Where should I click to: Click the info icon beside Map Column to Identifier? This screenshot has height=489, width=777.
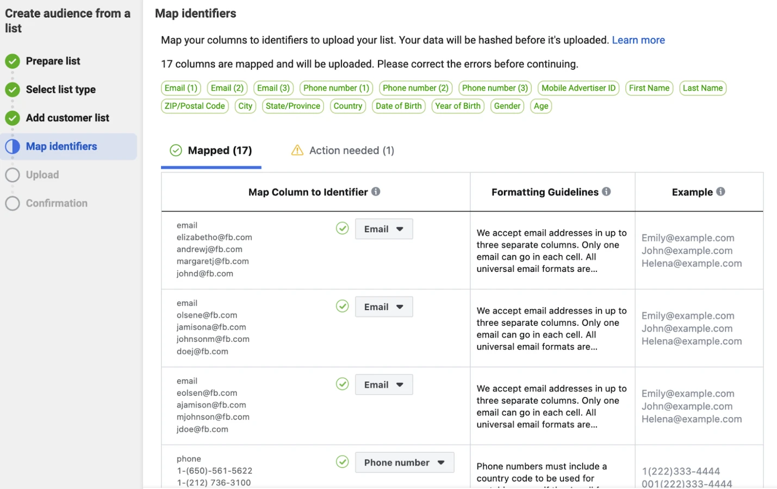pos(376,192)
